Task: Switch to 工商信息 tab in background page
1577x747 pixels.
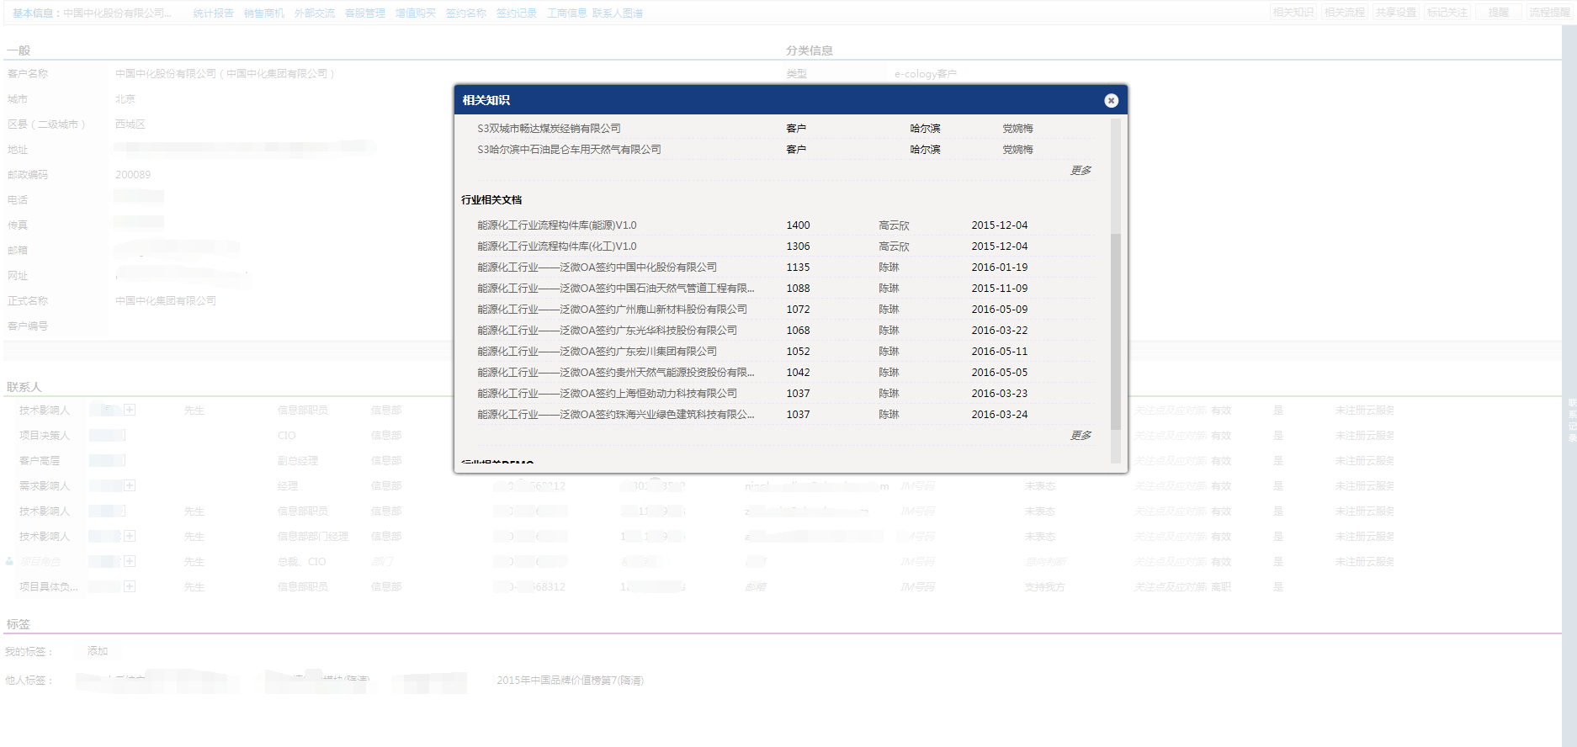Action: [566, 13]
